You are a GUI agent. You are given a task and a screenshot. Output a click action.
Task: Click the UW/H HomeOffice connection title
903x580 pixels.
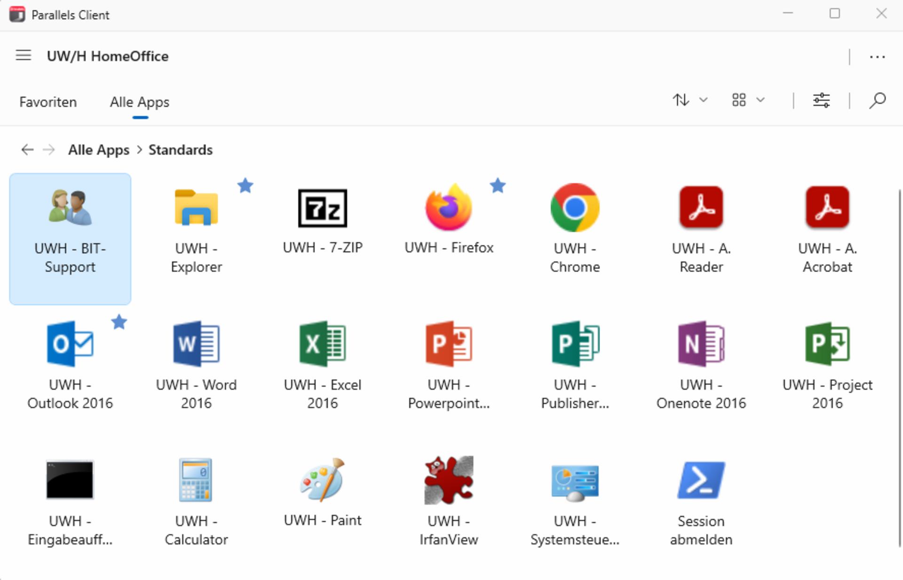click(108, 56)
